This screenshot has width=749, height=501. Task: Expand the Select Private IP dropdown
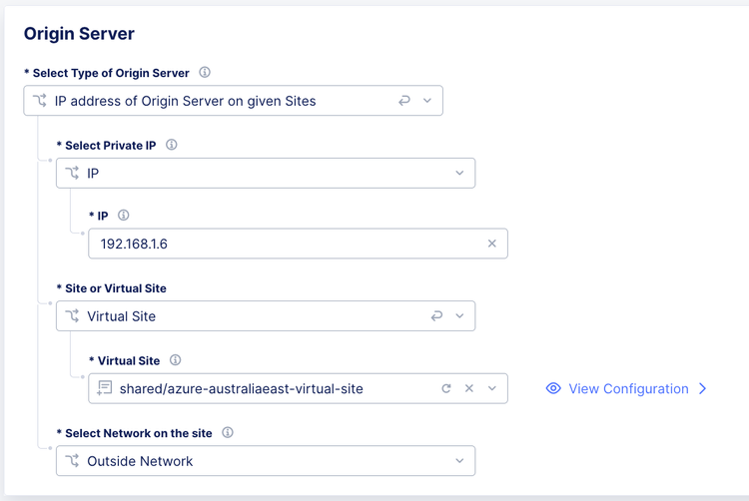pyautogui.click(x=459, y=173)
